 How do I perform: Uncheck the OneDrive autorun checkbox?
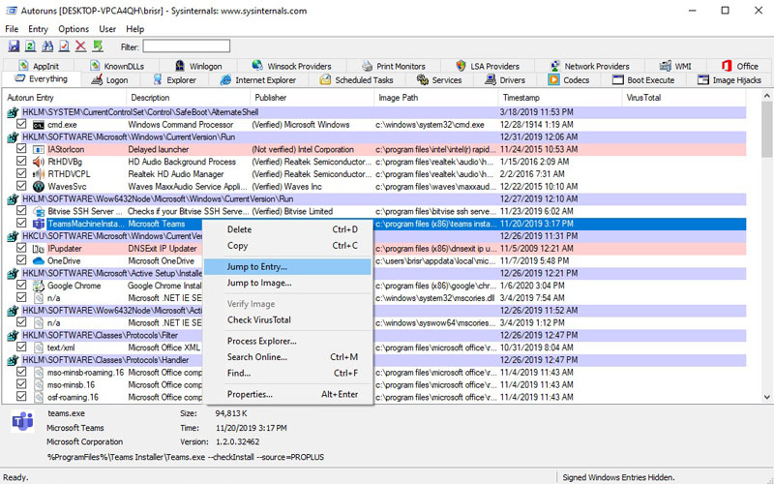[x=21, y=260]
